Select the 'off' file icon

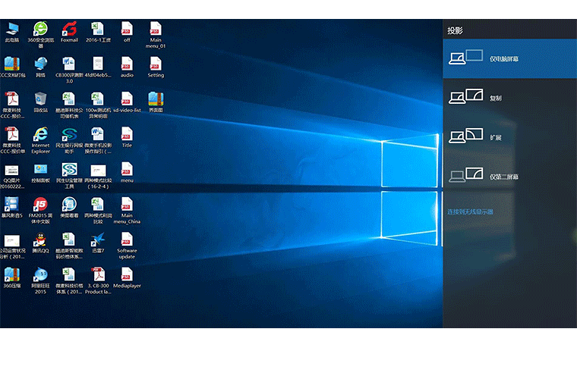click(x=127, y=32)
